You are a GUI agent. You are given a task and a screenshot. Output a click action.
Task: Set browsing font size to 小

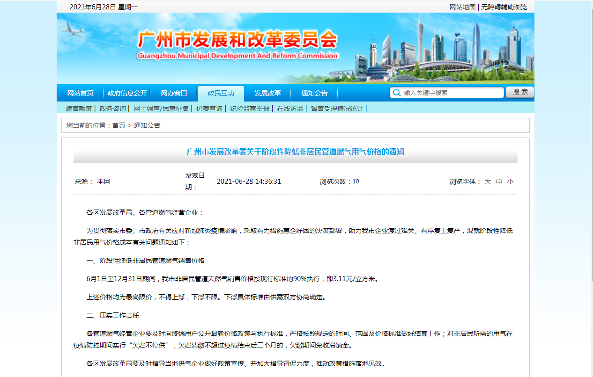click(510, 181)
